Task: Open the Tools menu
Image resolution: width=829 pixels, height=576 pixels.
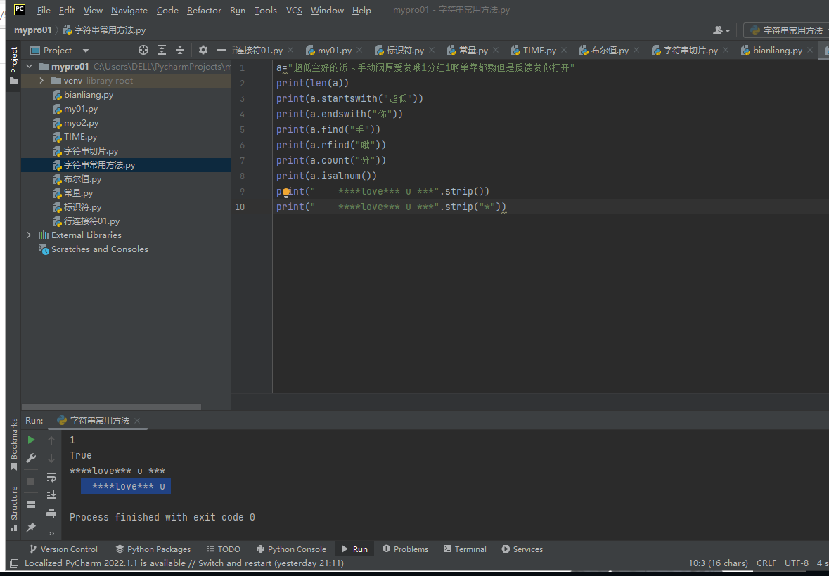Action: pos(265,11)
